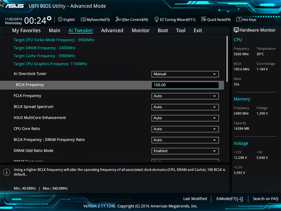Click Target DRAM Frequency : 2400MHz text
Image resolution: width=281 pixels, height=211 pixels.
click(x=44, y=48)
